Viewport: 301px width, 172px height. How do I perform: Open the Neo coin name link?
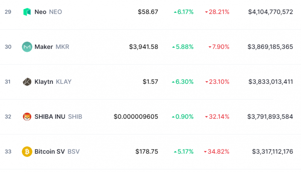40,12
